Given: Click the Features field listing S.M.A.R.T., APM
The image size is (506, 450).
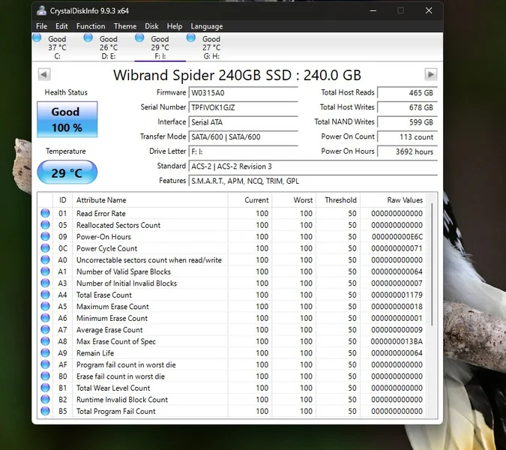Looking at the screenshot, I should coord(313,181).
